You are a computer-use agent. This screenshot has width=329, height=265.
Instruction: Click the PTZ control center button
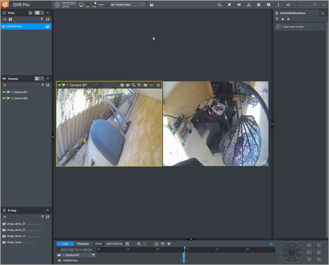coord(291,252)
